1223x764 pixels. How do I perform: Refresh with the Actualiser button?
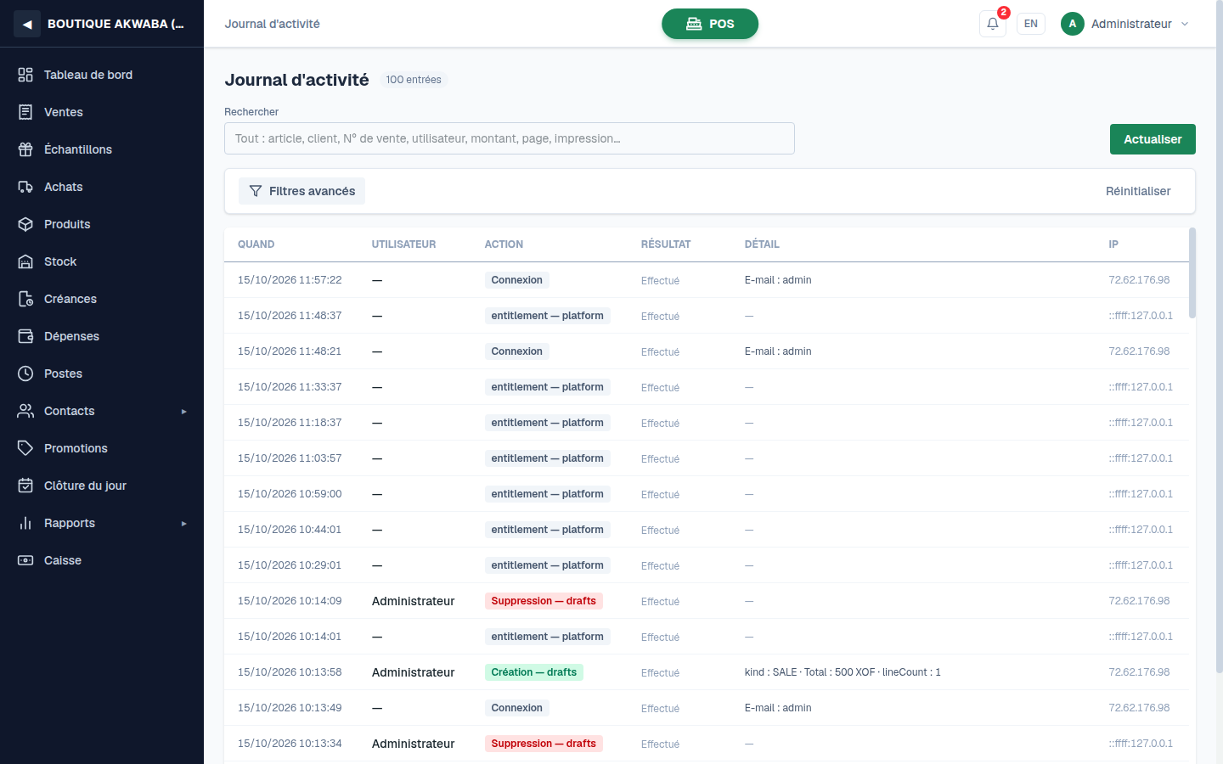click(x=1153, y=139)
